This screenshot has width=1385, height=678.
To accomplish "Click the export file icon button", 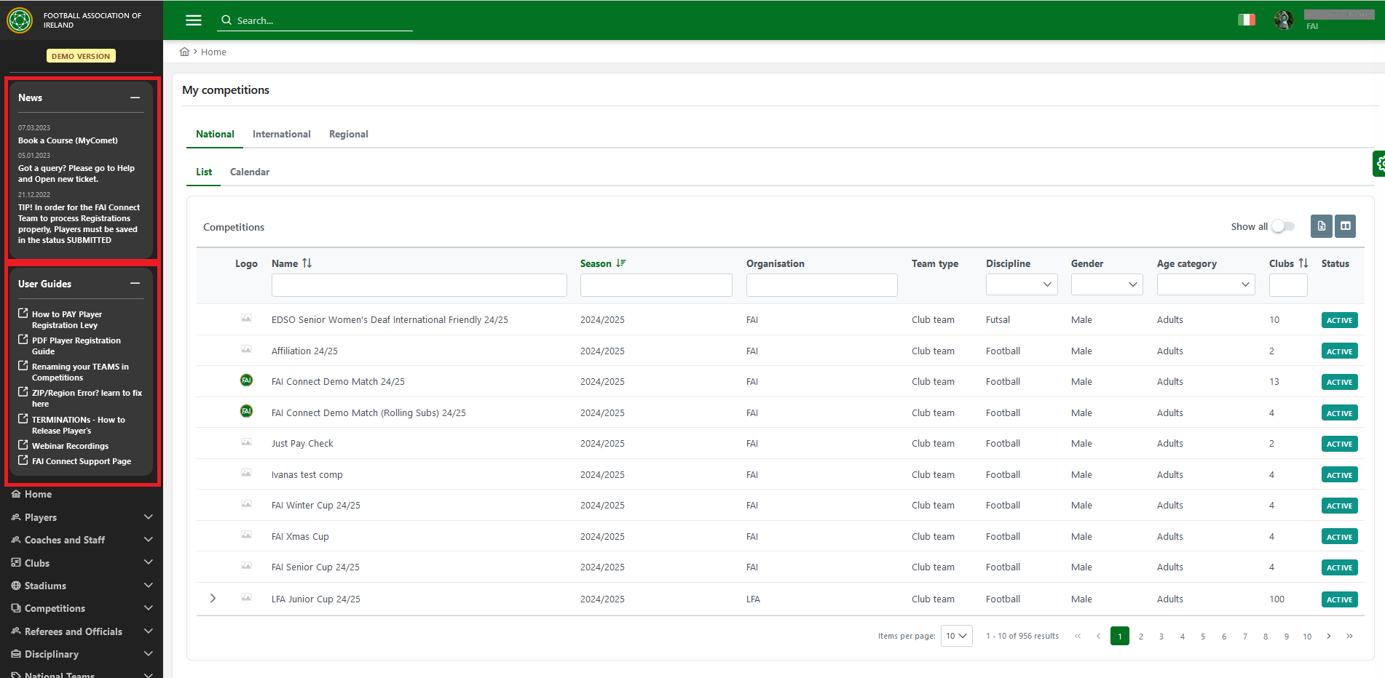I will pyautogui.click(x=1321, y=226).
